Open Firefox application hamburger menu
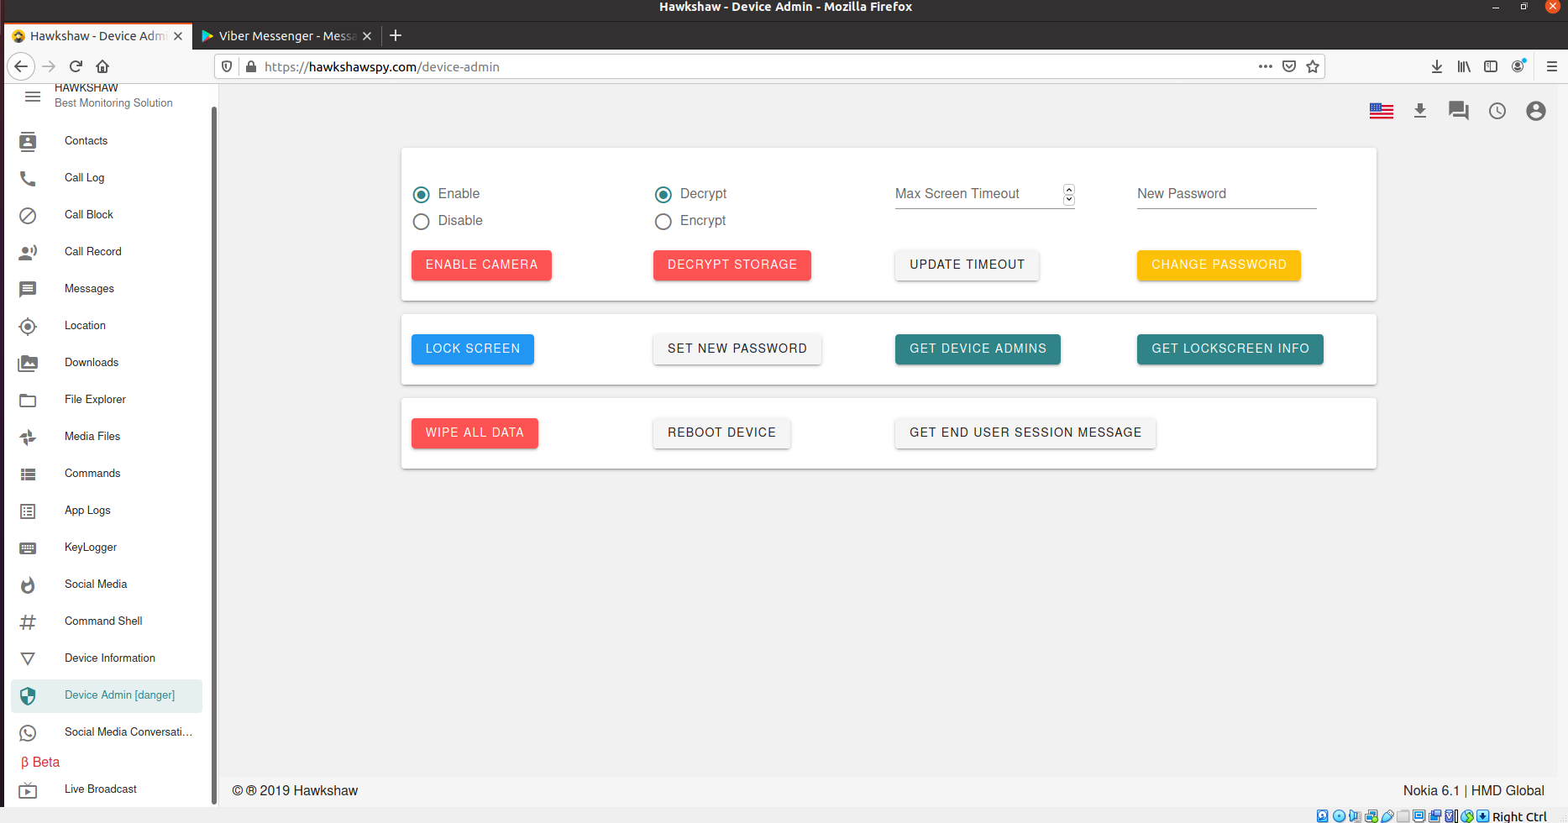1568x823 pixels. [x=1552, y=66]
